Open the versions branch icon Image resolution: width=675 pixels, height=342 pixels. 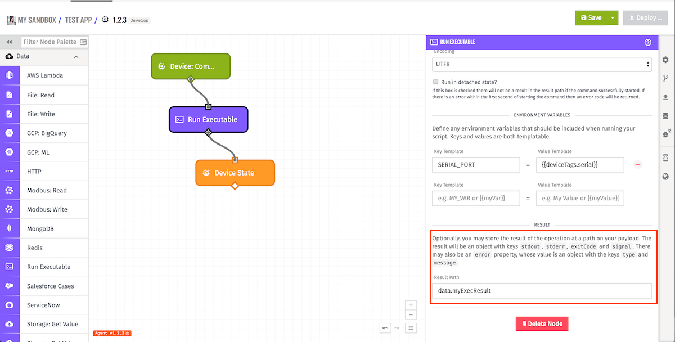[665, 78]
